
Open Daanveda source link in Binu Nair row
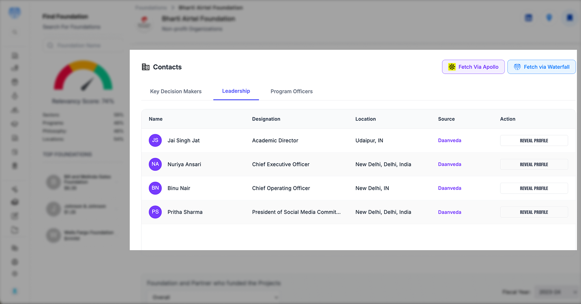click(449, 188)
